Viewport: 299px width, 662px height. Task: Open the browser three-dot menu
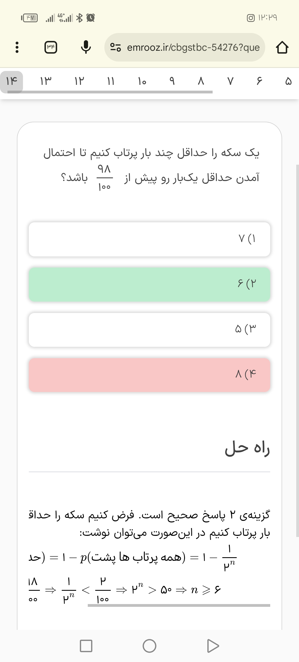17,47
